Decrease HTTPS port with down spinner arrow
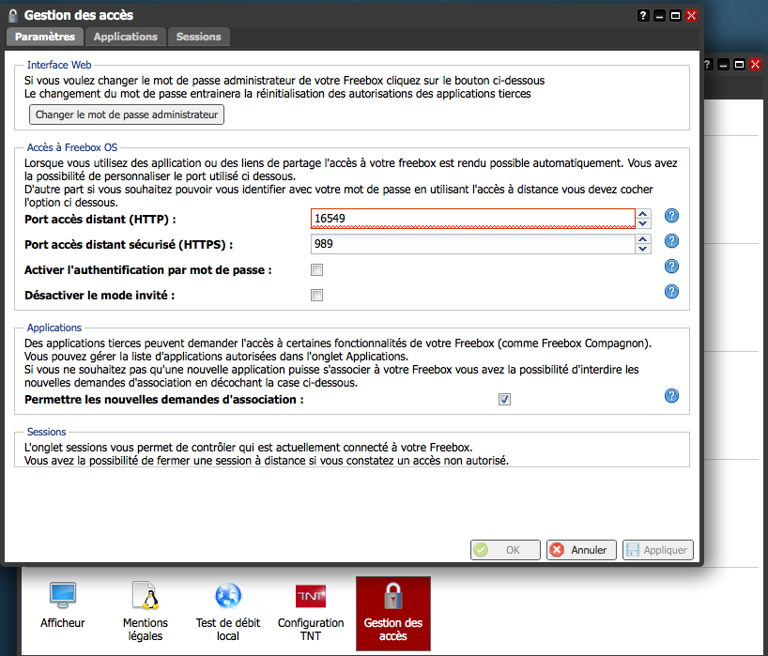This screenshot has height=656, width=768. click(x=643, y=249)
